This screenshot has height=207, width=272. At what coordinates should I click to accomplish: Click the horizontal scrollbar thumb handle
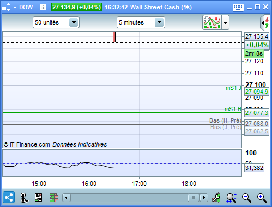(x=194, y=198)
